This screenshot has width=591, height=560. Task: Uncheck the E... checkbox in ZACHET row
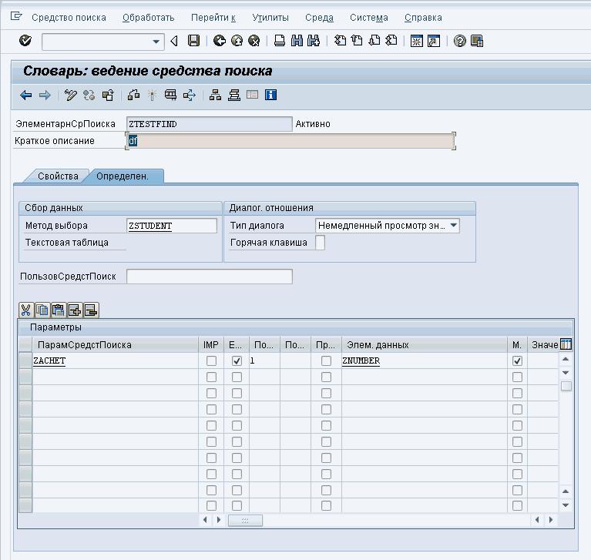click(237, 360)
